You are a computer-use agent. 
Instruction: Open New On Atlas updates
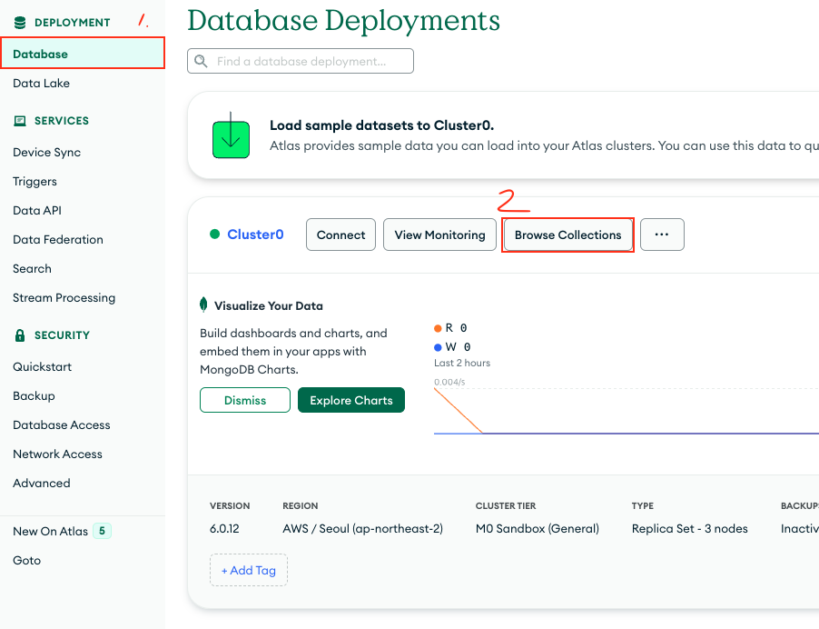[x=51, y=531]
